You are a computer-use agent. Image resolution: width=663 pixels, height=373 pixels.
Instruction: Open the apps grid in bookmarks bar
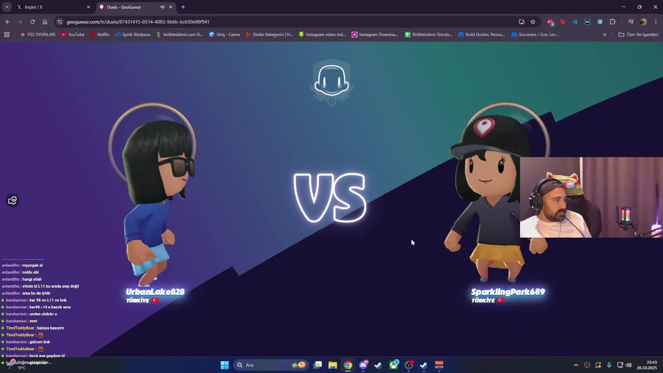click(7, 35)
